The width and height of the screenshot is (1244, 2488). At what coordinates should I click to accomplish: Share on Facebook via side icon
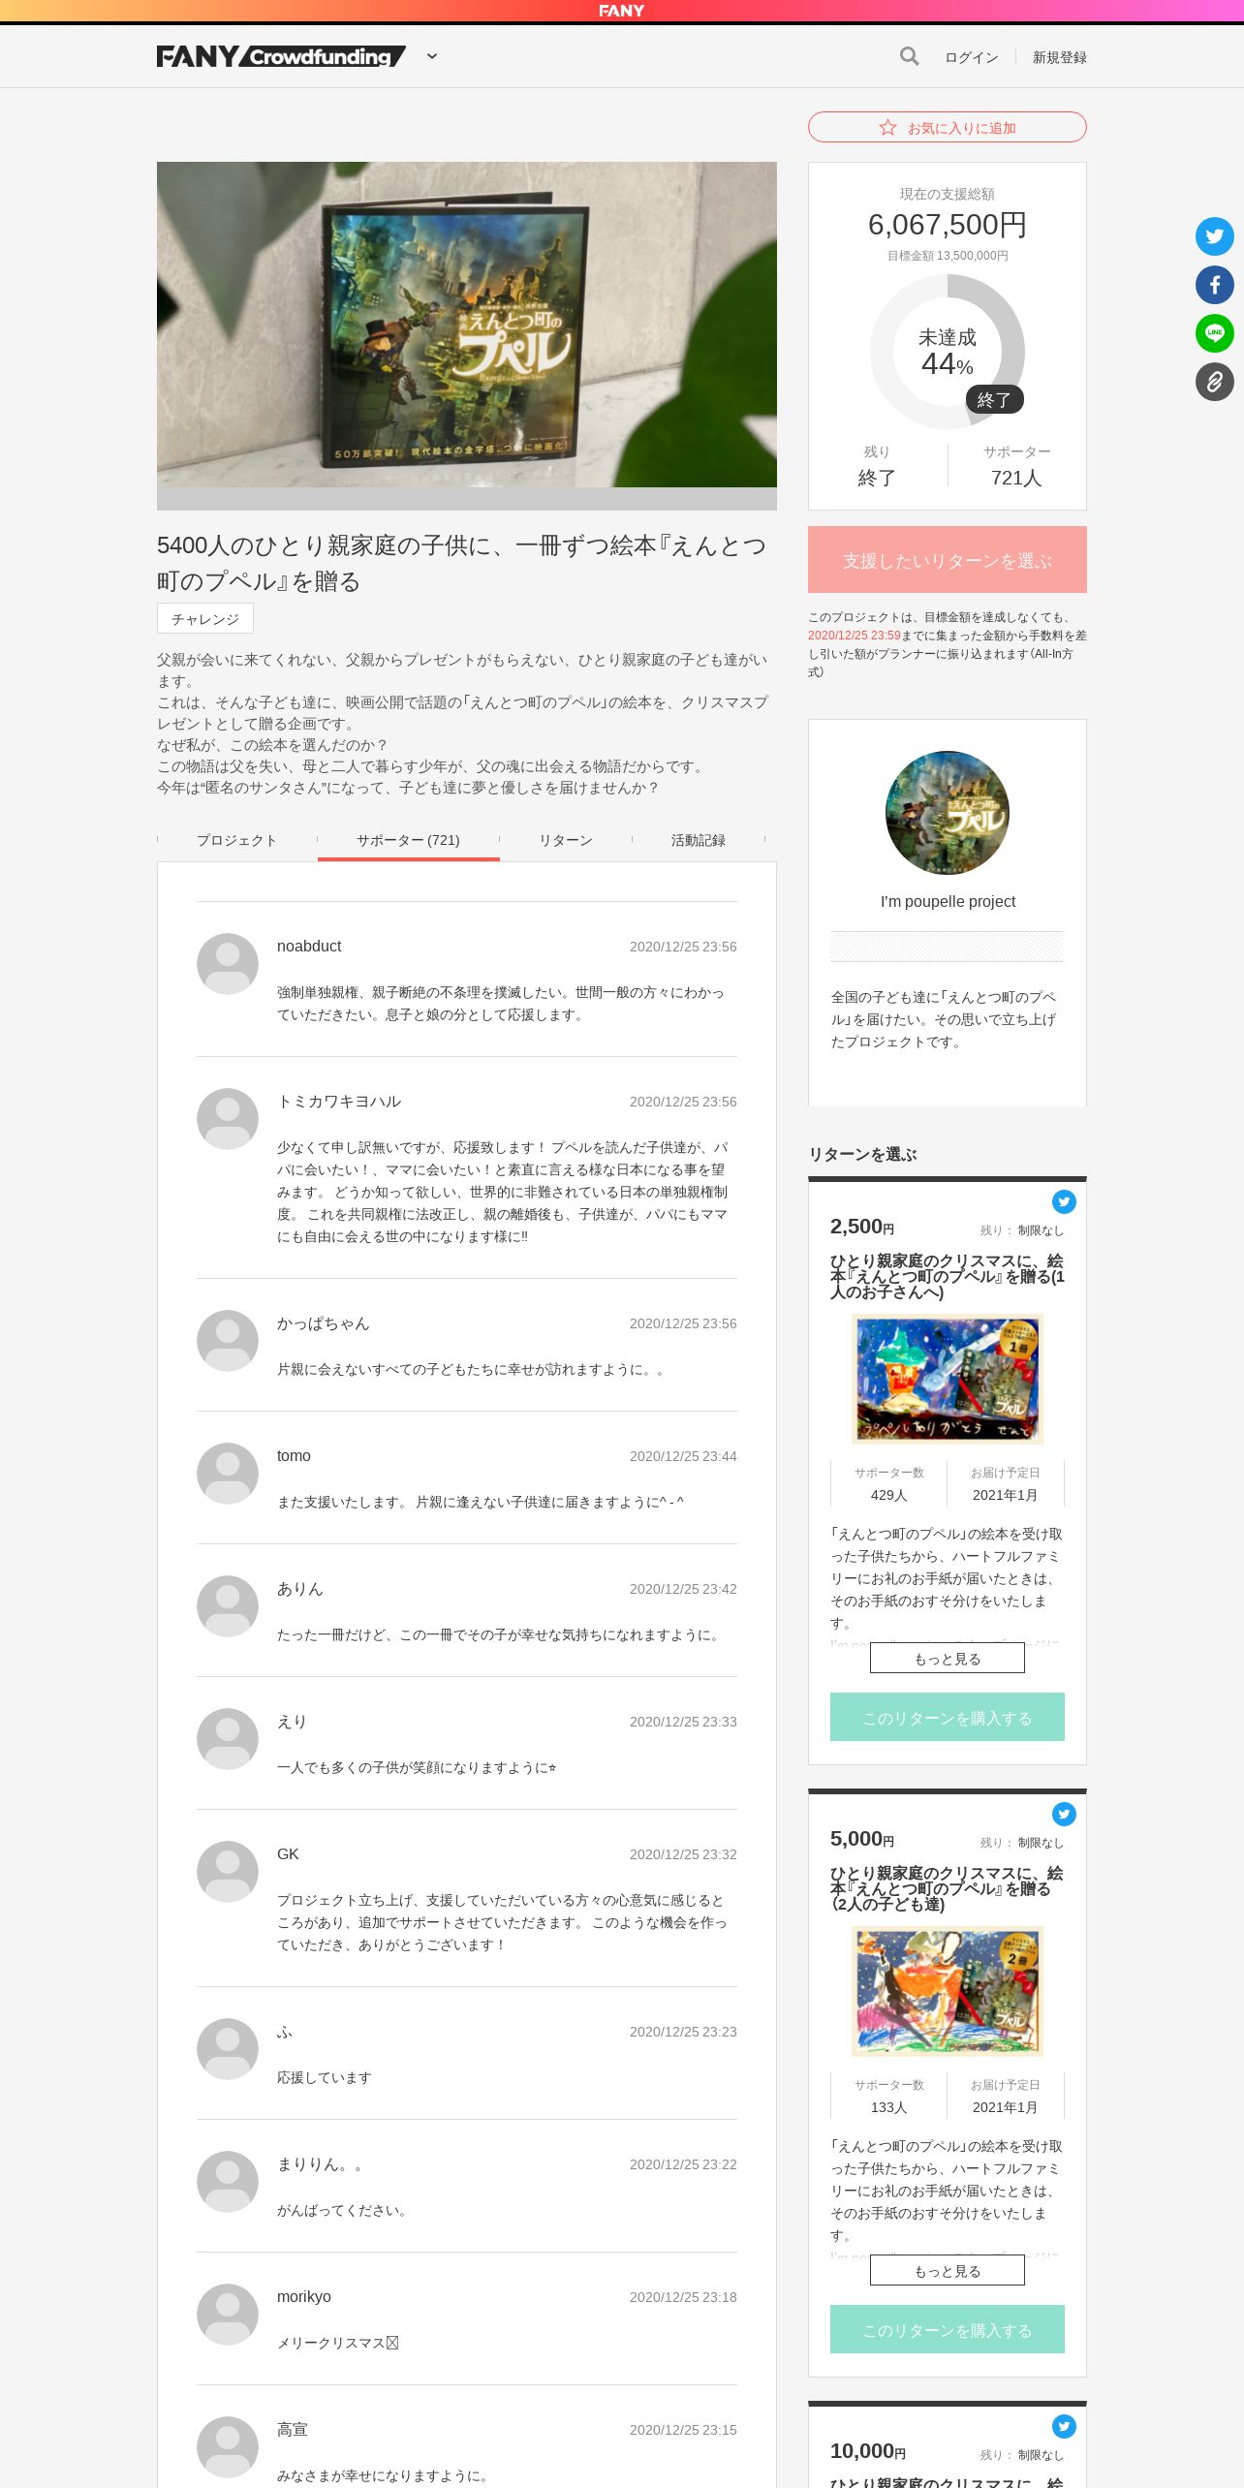click(x=1215, y=285)
